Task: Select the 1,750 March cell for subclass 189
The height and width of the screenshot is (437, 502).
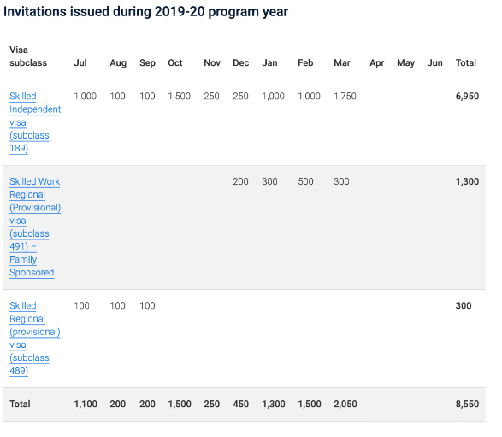Action: click(x=345, y=97)
